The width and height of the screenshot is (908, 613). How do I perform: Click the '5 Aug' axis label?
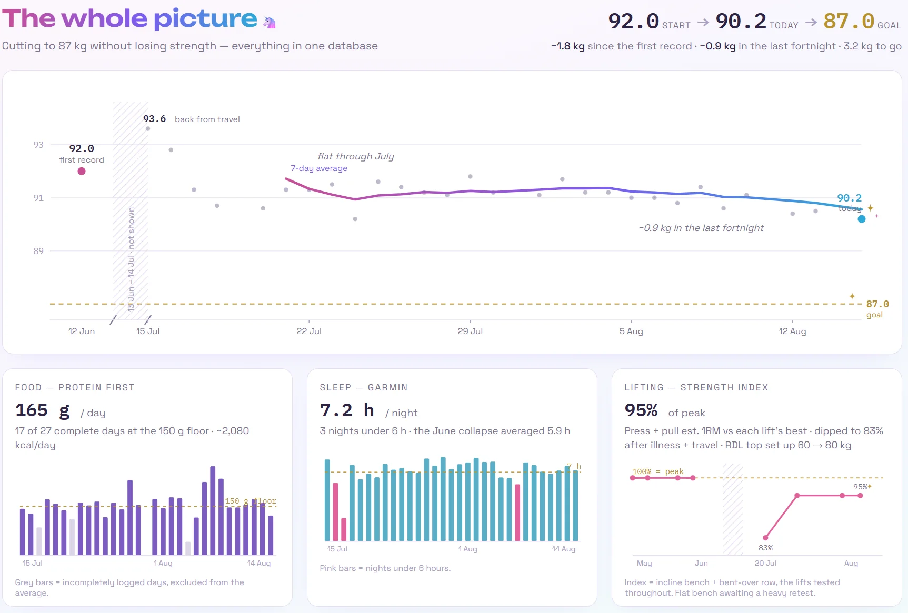pyautogui.click(x=631, y=331)
